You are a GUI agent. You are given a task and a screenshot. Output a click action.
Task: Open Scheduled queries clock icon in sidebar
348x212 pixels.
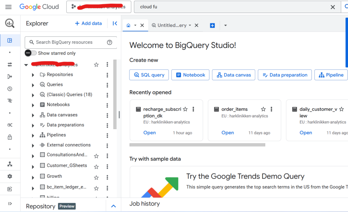[x=10, y=89]
